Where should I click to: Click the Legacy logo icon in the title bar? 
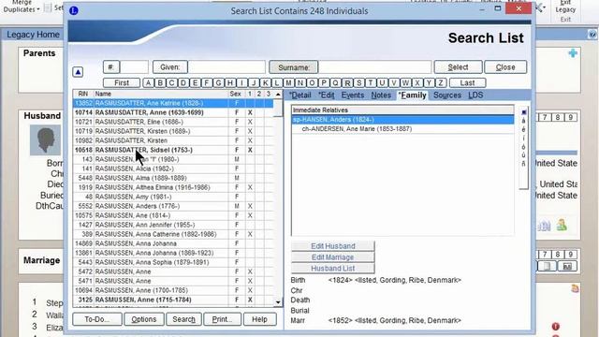(x=74, y=10)
